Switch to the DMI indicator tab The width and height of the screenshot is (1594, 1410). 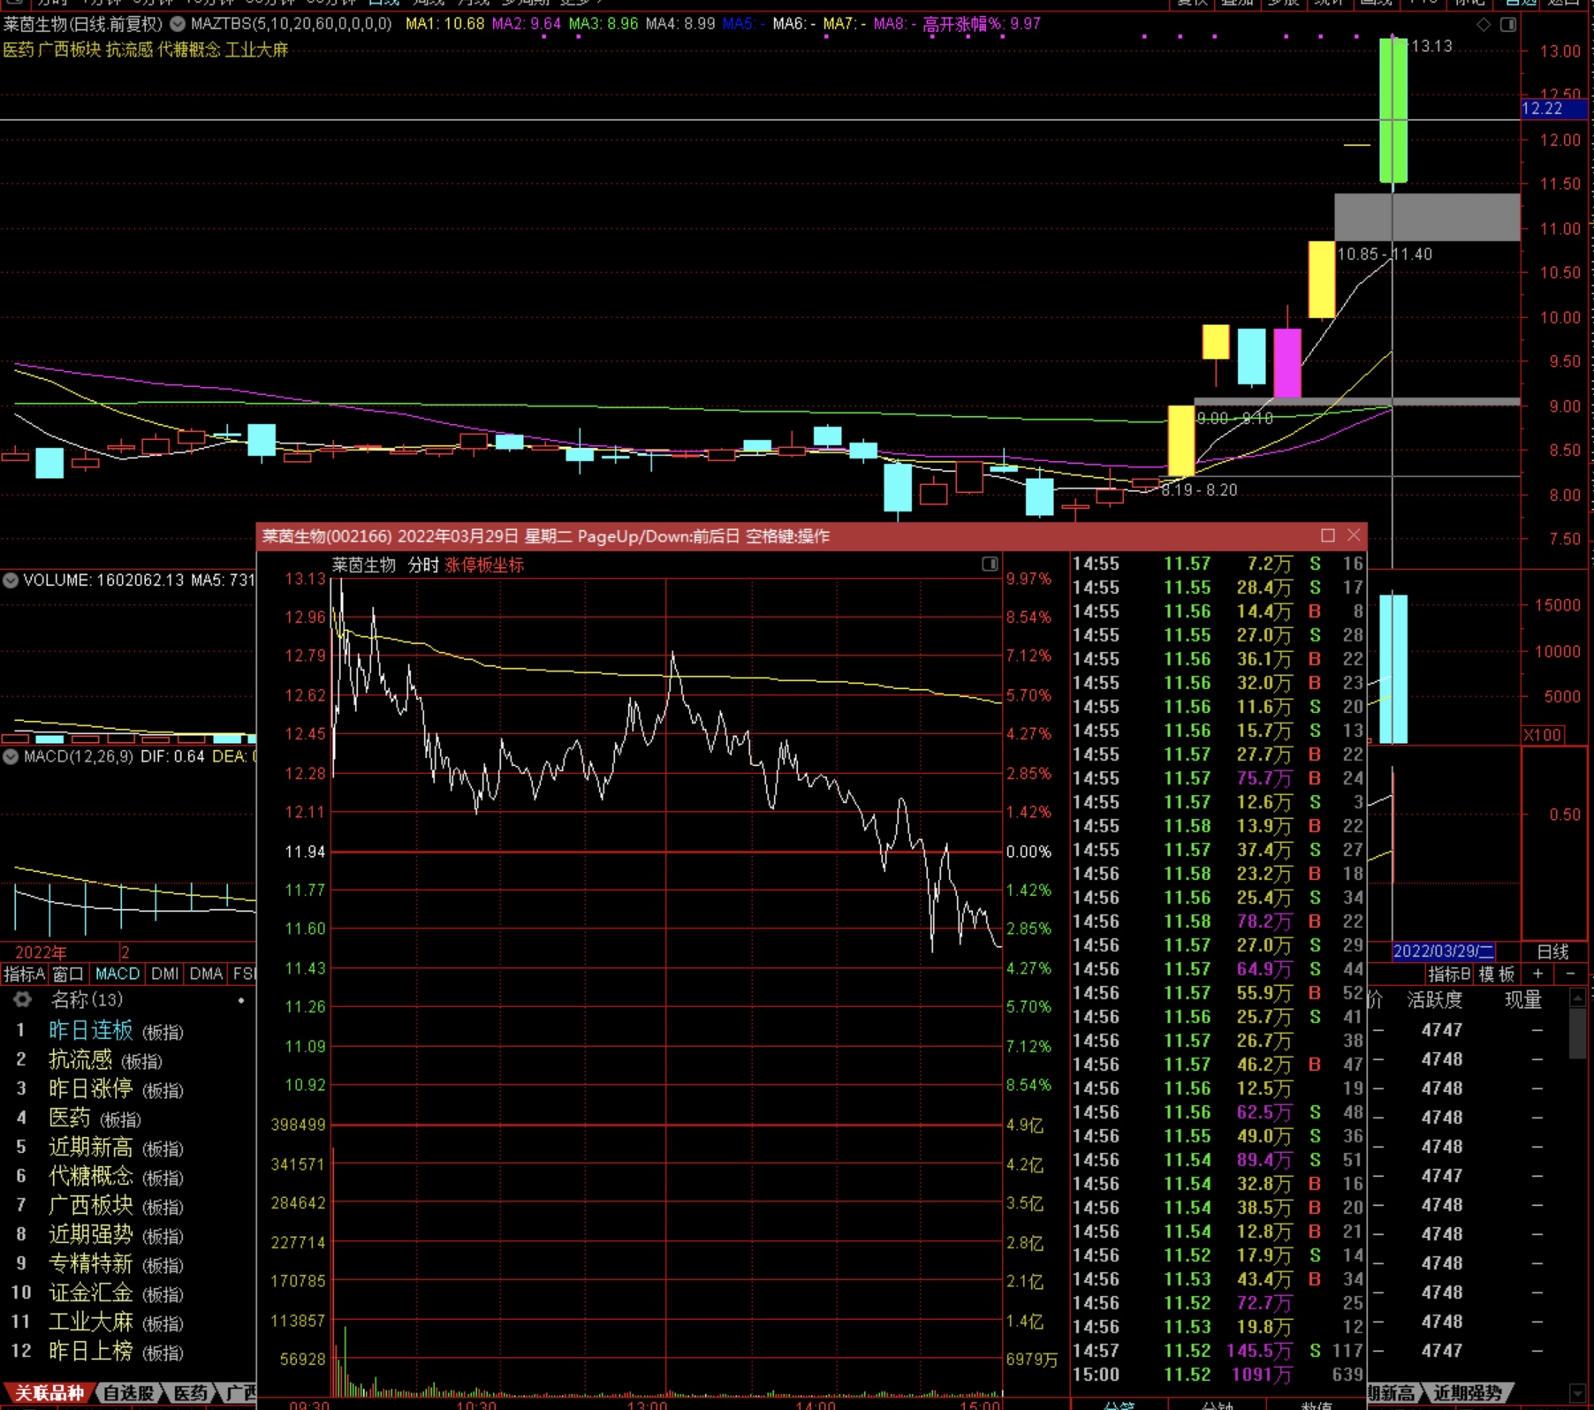[x=164, y=974]
